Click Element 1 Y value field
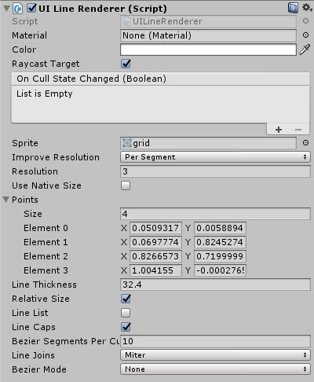This screenshot has width=314, height=382. coord(220,242)
